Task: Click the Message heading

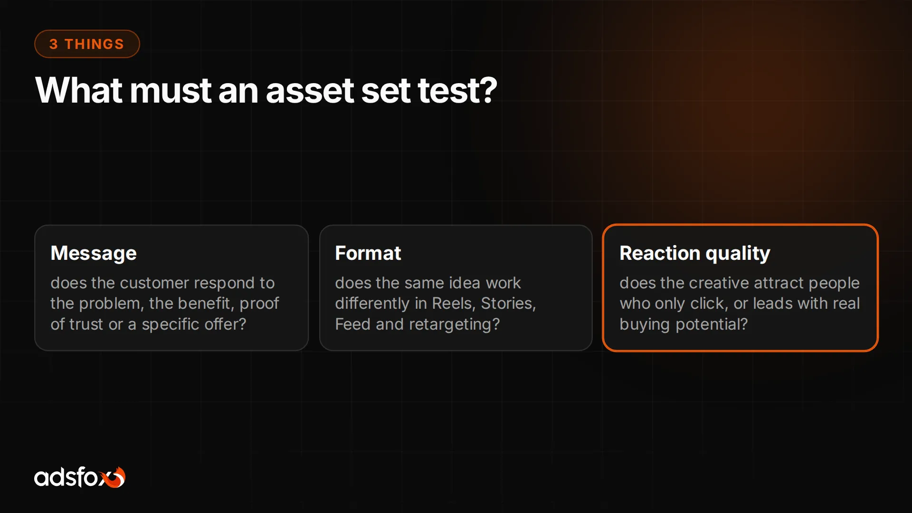Action: (94, 253)
